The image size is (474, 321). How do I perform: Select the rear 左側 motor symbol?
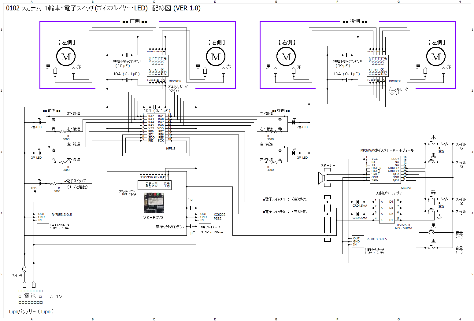pos(436,57)
